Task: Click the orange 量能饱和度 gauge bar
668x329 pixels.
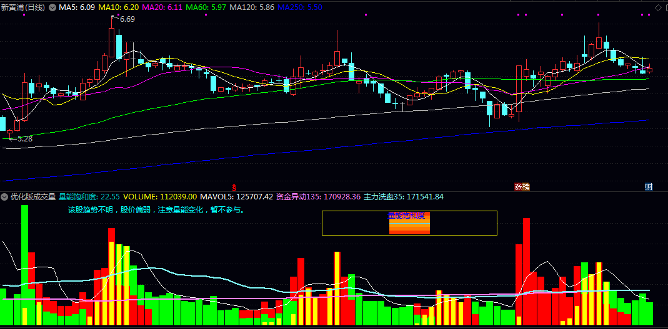Action: pos(409,224)
